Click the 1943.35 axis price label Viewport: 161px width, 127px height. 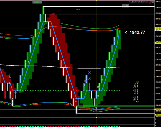[x=158, y=19]
